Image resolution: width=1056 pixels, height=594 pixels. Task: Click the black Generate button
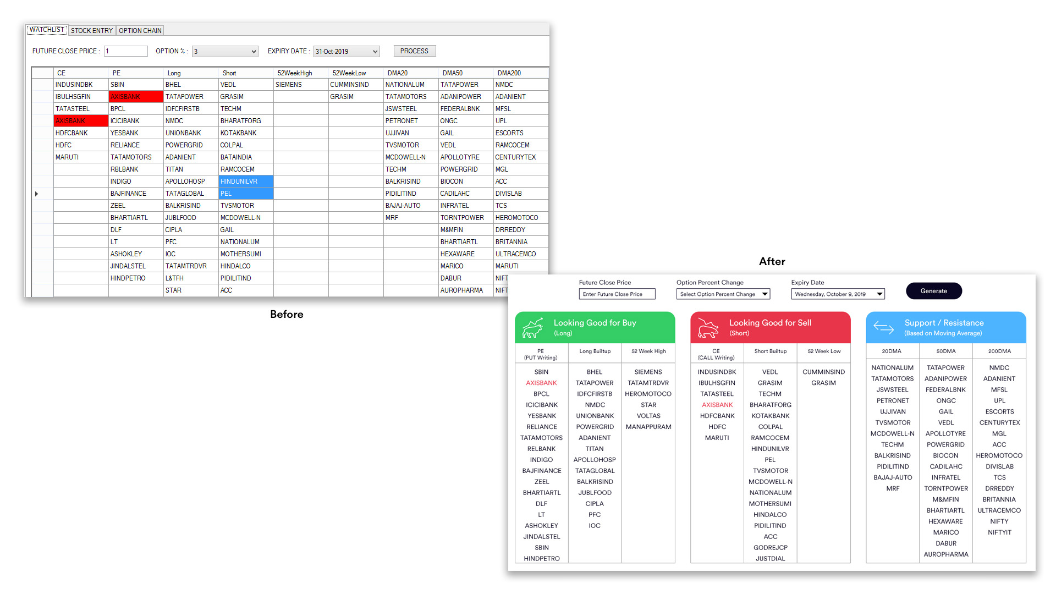click(933, 291)
